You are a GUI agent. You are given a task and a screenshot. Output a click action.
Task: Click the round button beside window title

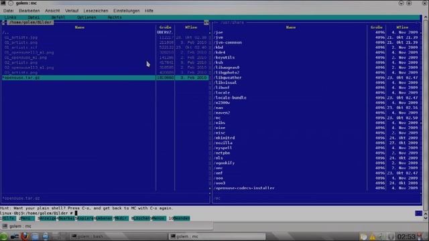pyautogui.click(x=11, y=3)
